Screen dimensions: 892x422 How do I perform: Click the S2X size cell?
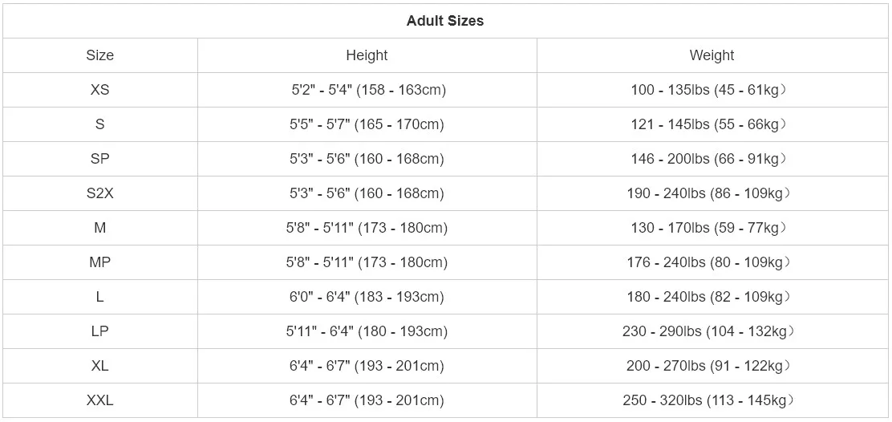coord(100,193)
